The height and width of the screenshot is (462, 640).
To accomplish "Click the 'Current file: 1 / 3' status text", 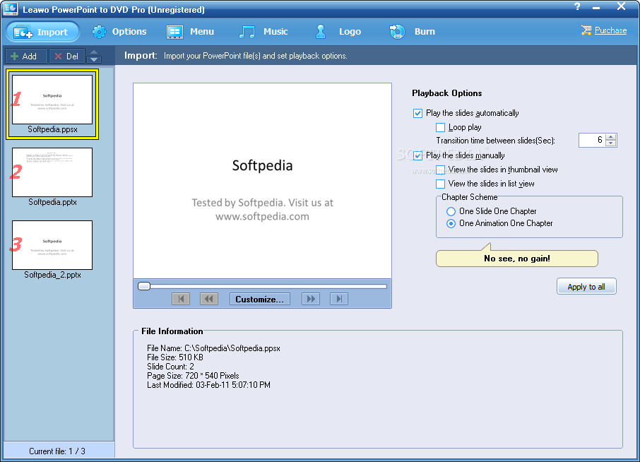I will pyautogui.click(x=57, y=451).
